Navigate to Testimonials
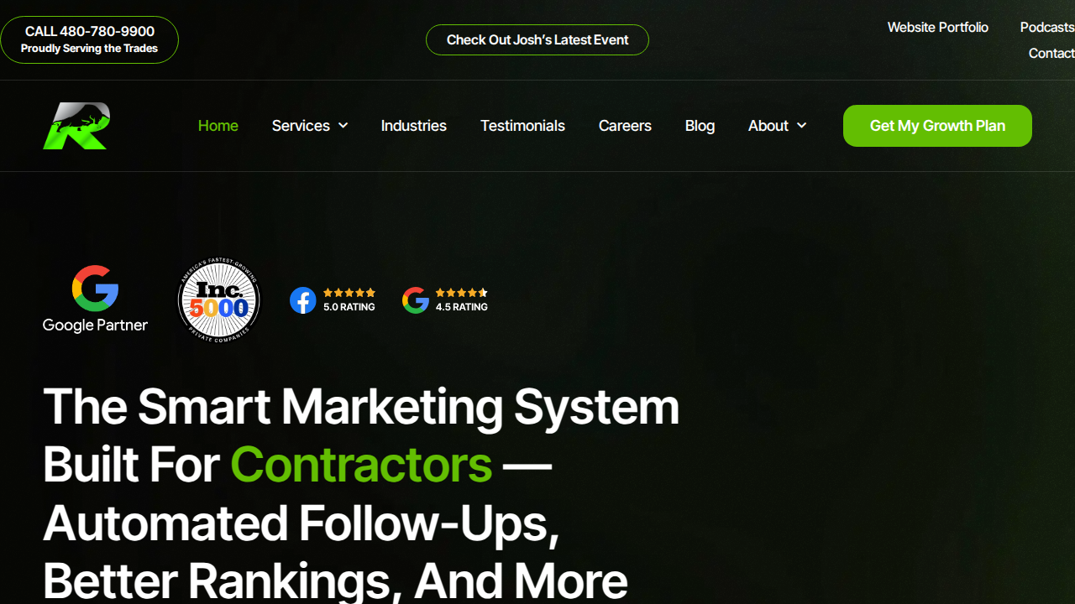The image size is (1075, 604). click(522, 126)
